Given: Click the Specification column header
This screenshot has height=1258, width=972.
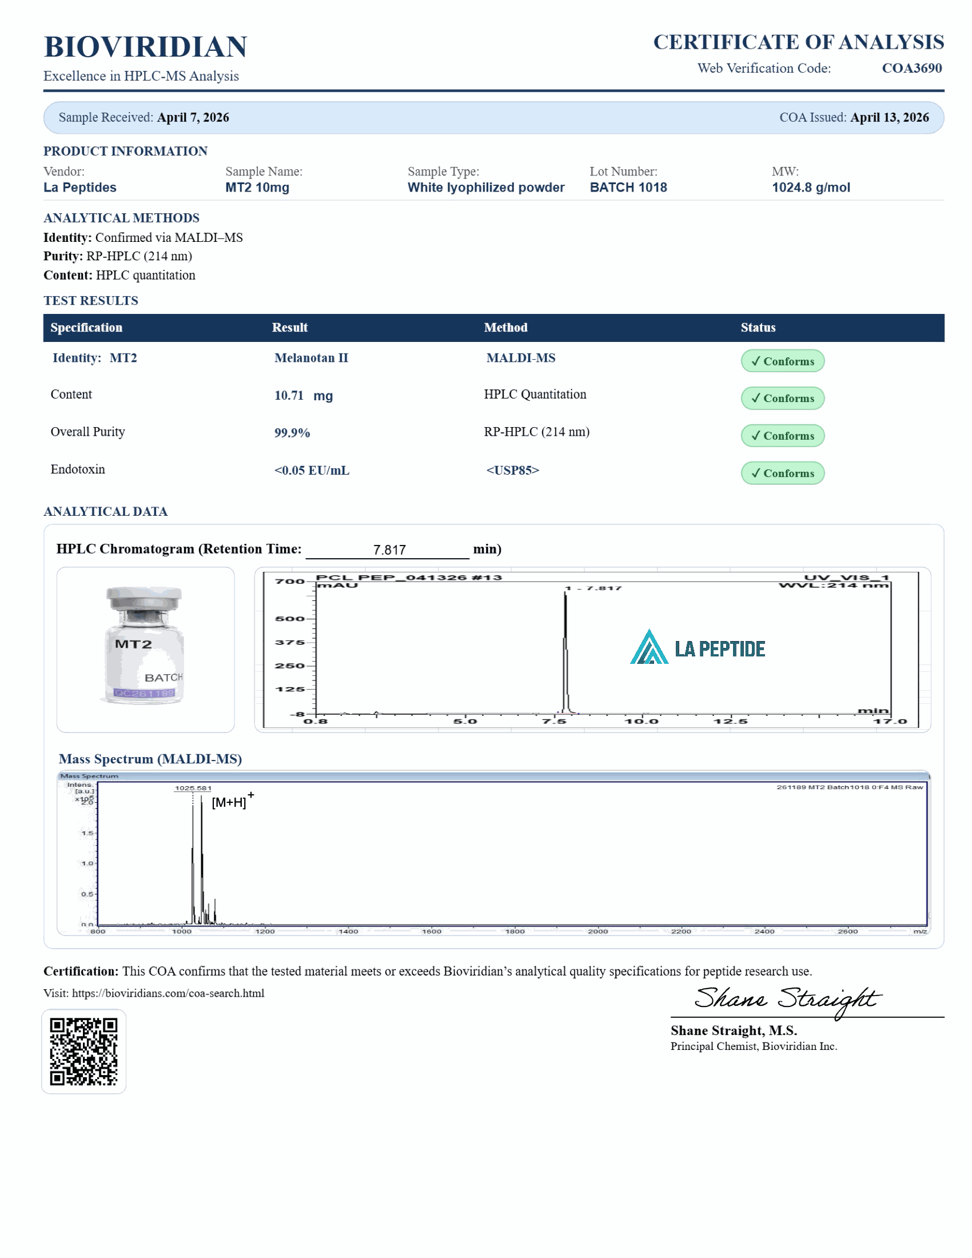Looking at the screenshot, I should pyautogui.click(x=86, y=328).
